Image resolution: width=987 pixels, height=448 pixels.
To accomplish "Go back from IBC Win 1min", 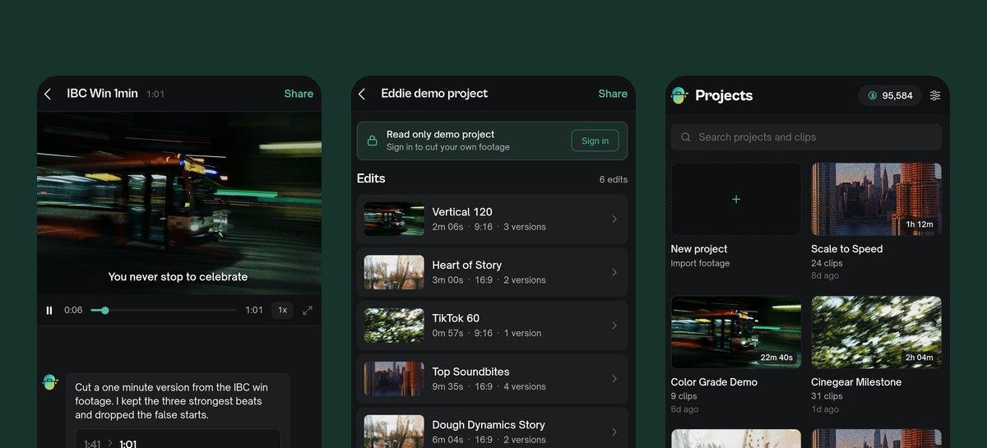I will point(48,95).
